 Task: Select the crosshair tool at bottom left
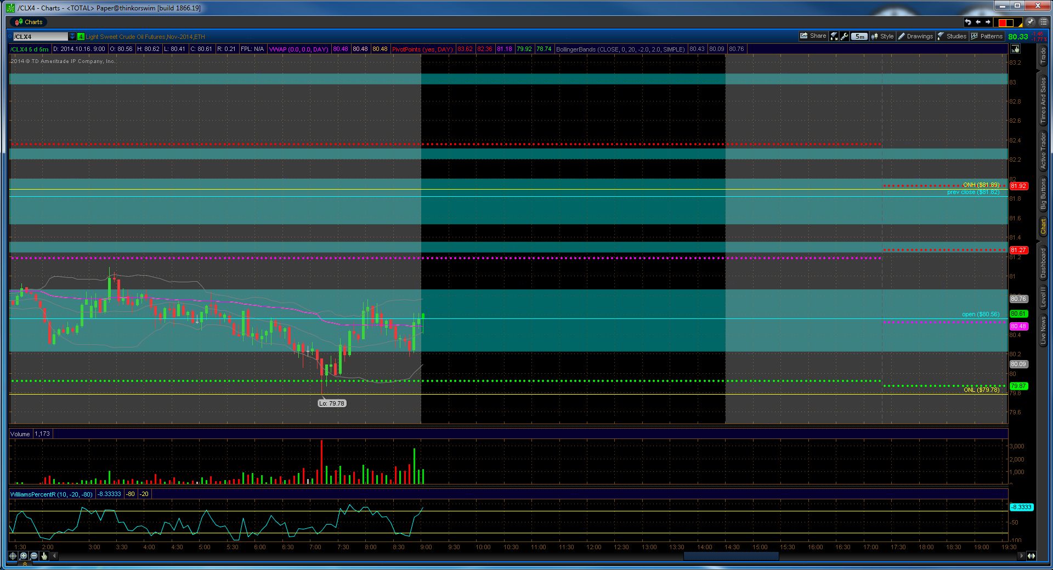pyautogui.click(x=13, y=556)
